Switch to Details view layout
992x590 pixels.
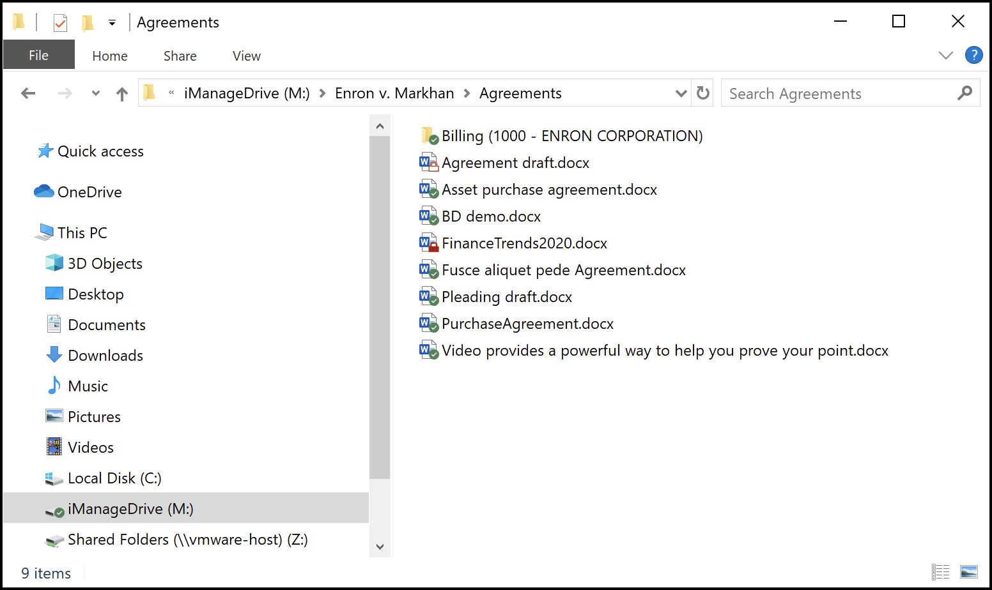940,571
